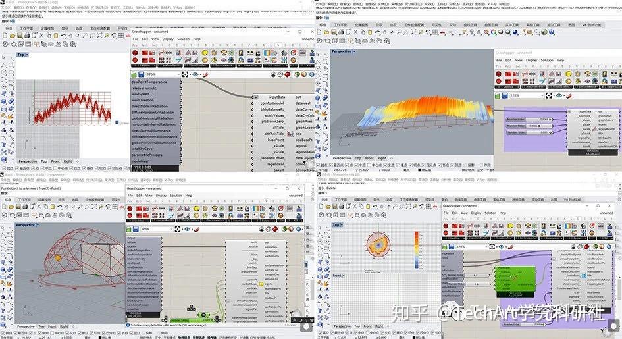Click Grasshopper save icon in line chart window
Screen dimensions: 622x339
coord(142,74)
